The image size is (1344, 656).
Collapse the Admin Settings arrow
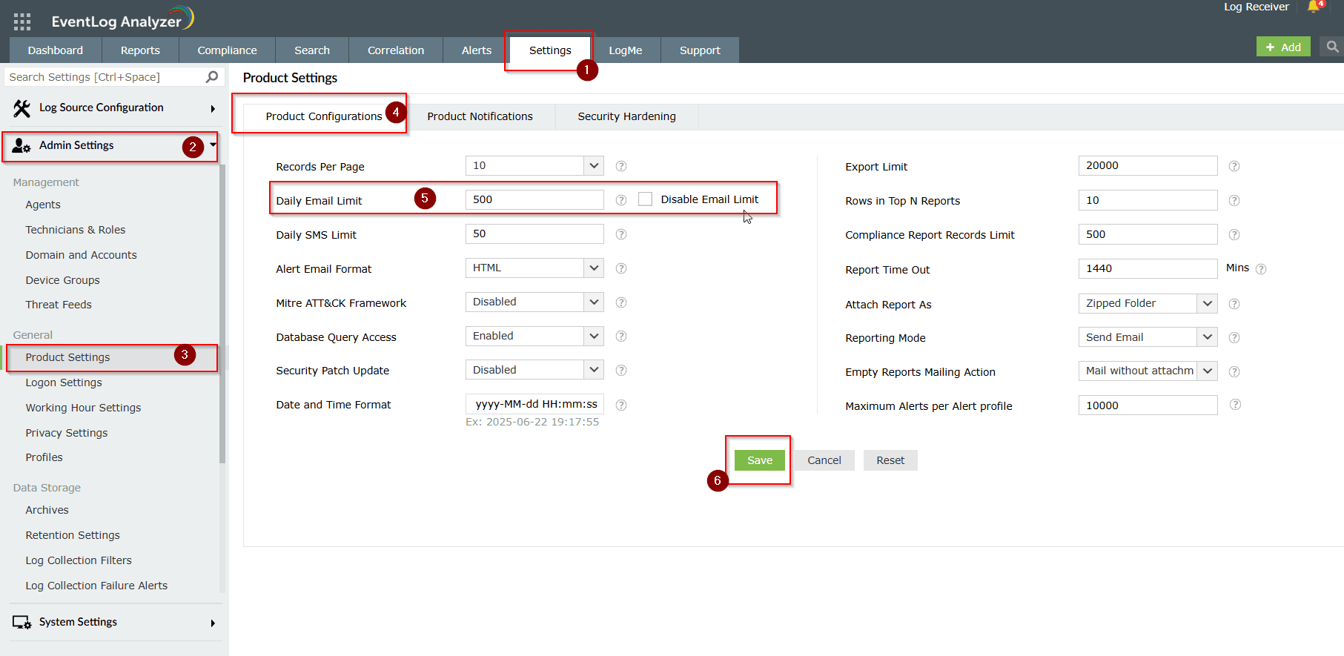(213, 145)
